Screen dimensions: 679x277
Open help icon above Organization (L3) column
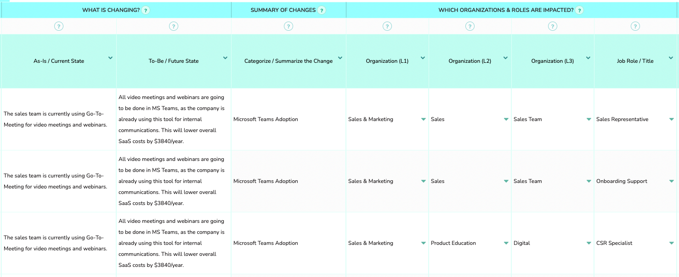[553, 26]
